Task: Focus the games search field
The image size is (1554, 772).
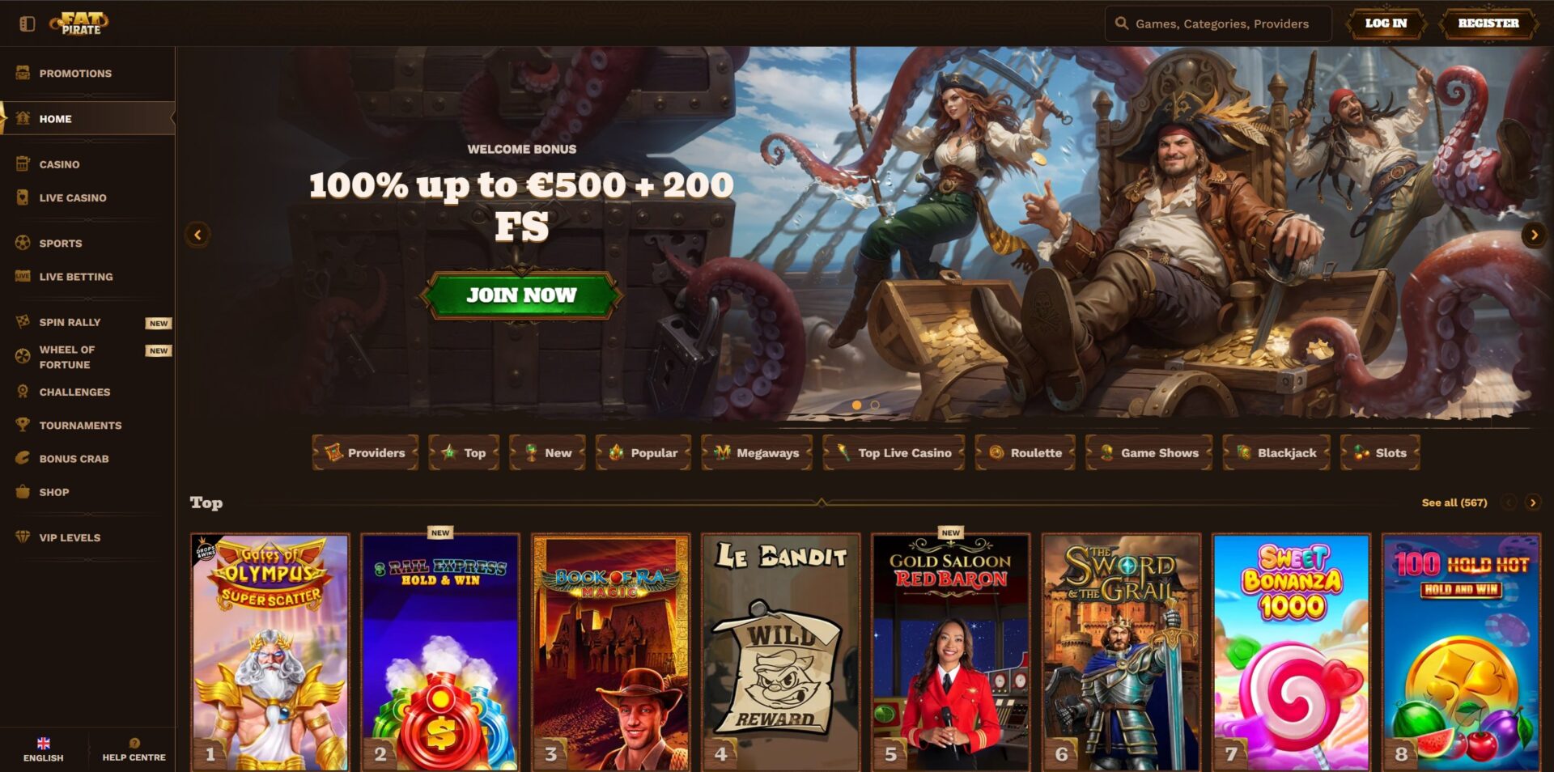Action: click(1218, 23)
